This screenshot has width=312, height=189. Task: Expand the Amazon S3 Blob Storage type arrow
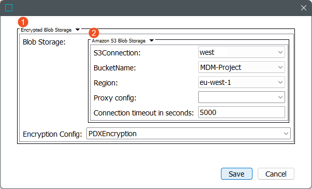152,40
